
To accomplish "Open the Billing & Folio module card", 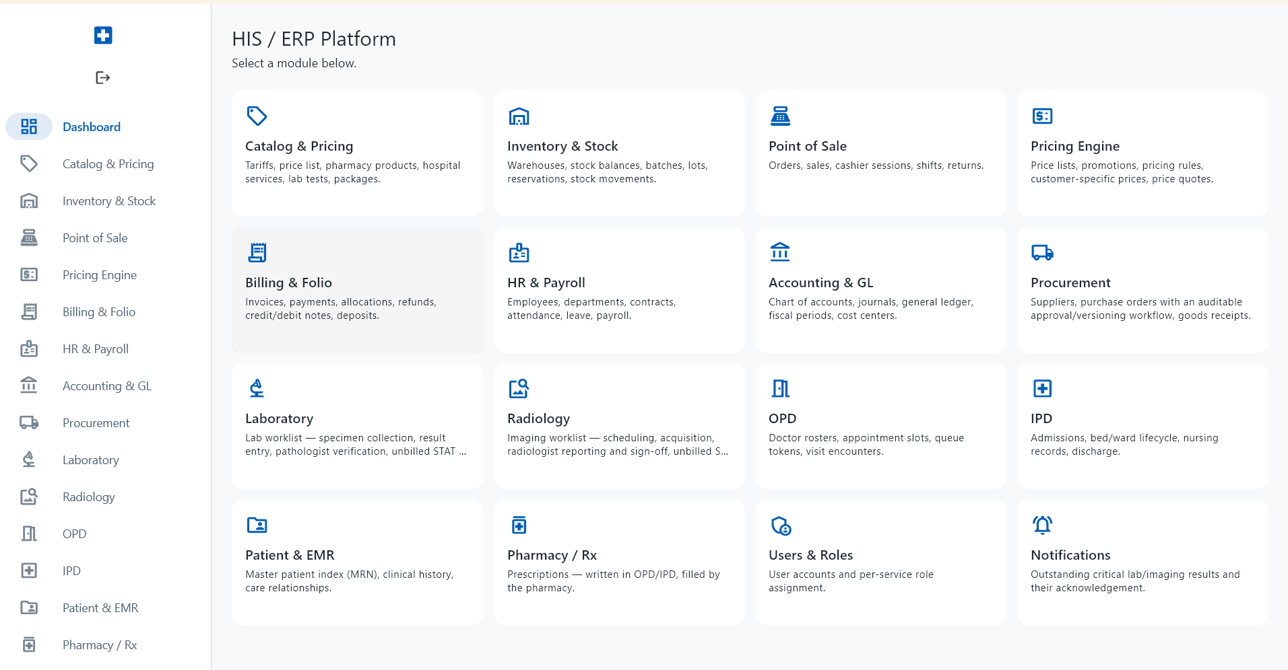I will [357, 290].
